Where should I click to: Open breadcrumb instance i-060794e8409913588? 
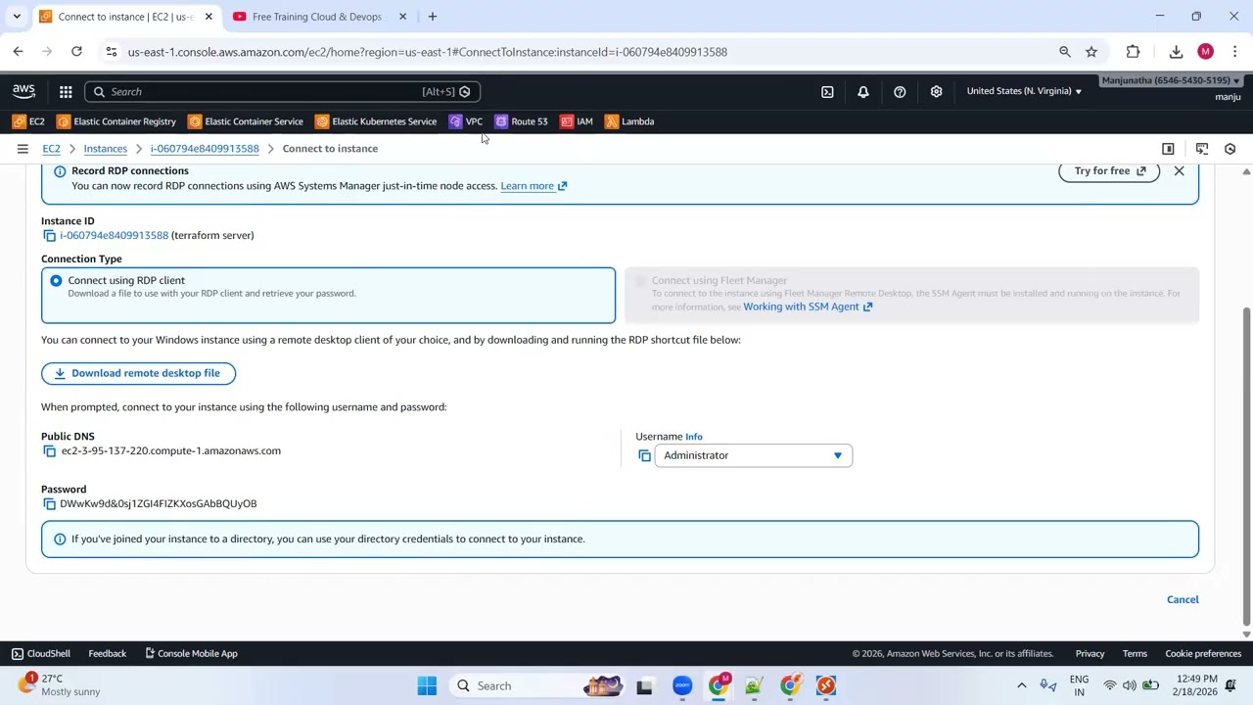205,149
